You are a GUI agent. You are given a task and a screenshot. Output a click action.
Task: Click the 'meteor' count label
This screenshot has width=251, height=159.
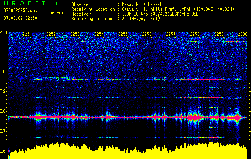coord(57,12)
